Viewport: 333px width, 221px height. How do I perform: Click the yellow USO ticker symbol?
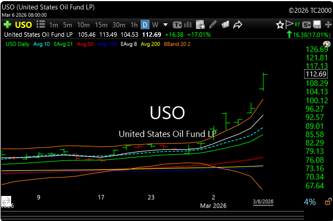point(23,25)
